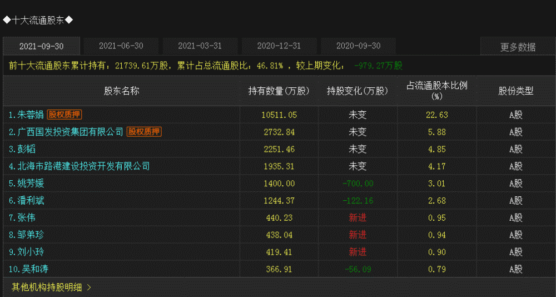
Task: View the 2020-12-31 shareholder data tab
Action: [x=279, y=46]
